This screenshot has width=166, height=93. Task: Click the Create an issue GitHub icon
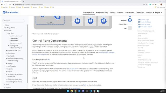[139, 24]
